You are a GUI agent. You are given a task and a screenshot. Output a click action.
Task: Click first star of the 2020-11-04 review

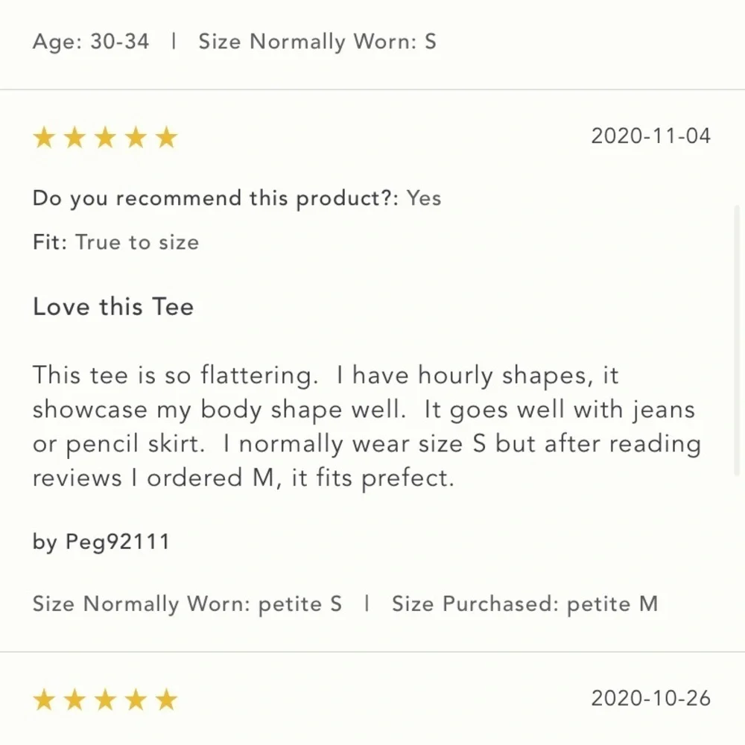(x=45, y=138)
